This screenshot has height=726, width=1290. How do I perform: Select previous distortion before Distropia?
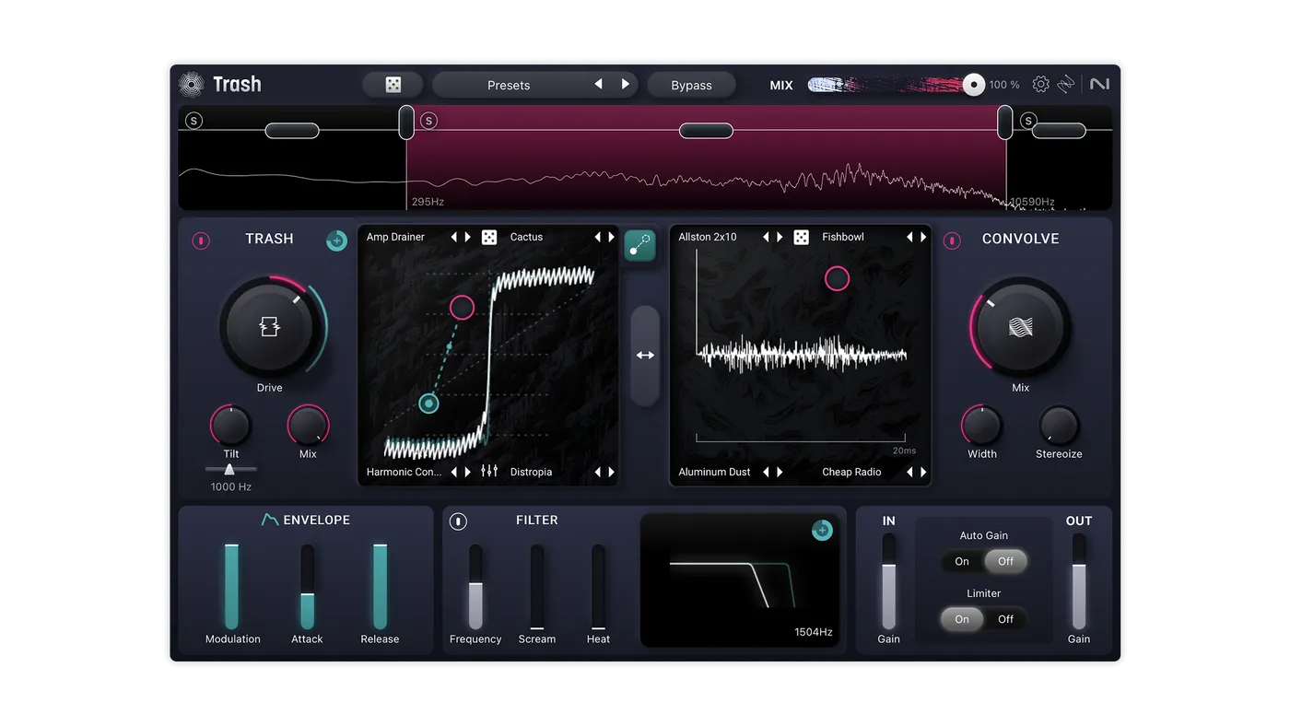point(597,472)
